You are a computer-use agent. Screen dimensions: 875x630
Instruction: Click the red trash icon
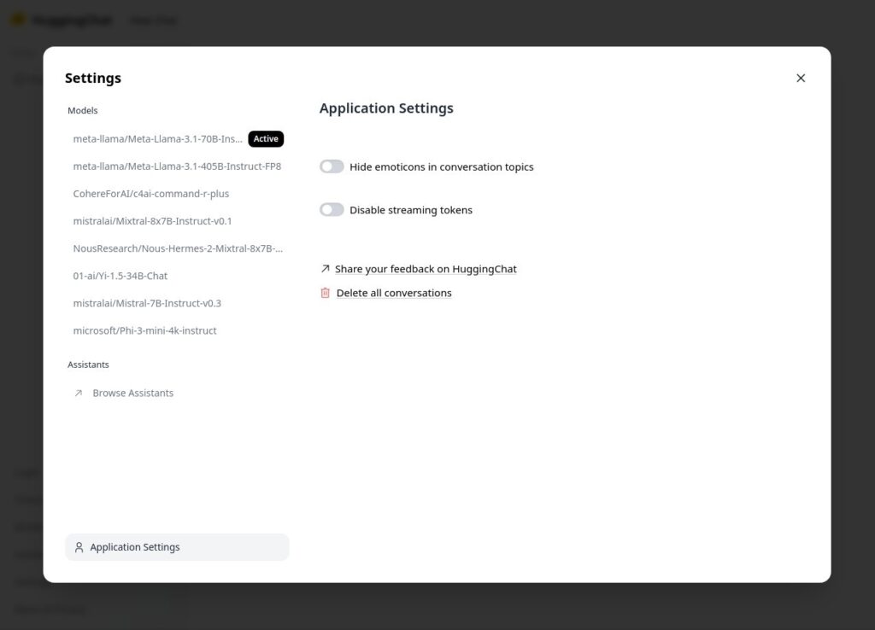[326, 293]
